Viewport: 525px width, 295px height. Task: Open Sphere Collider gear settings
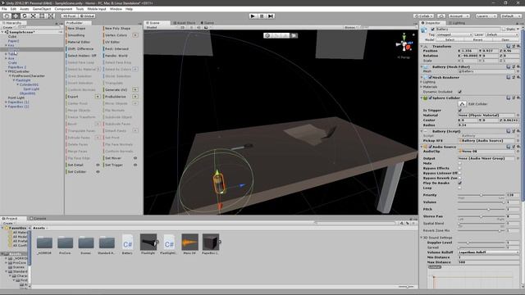coord(518,98)
